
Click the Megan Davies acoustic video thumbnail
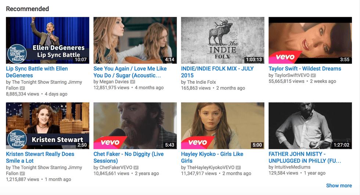point(135,40)
